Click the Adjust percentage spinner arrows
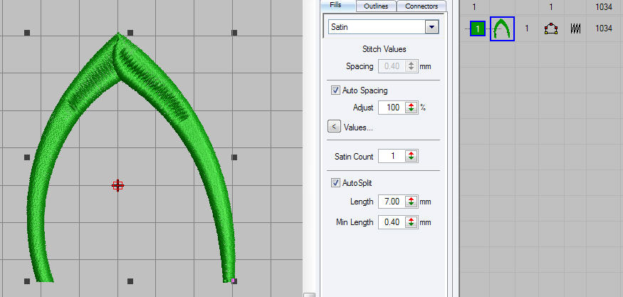Screen dimensions: 623x297 point(411,108)
